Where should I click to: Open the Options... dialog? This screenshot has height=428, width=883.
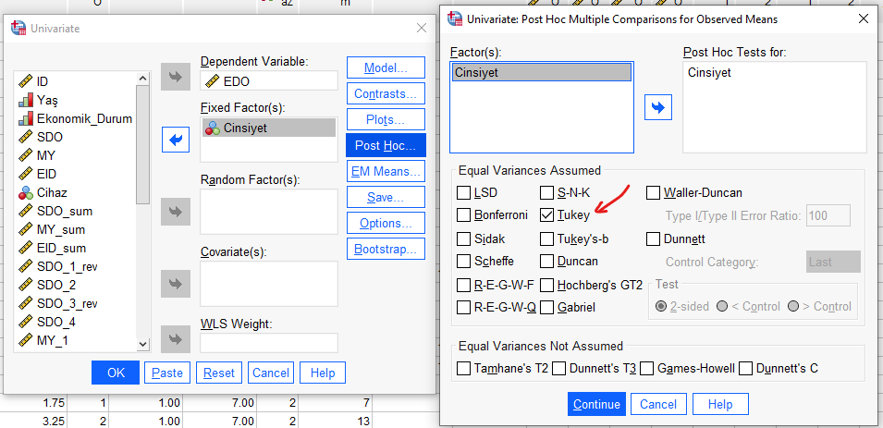[x=385, y=223]
